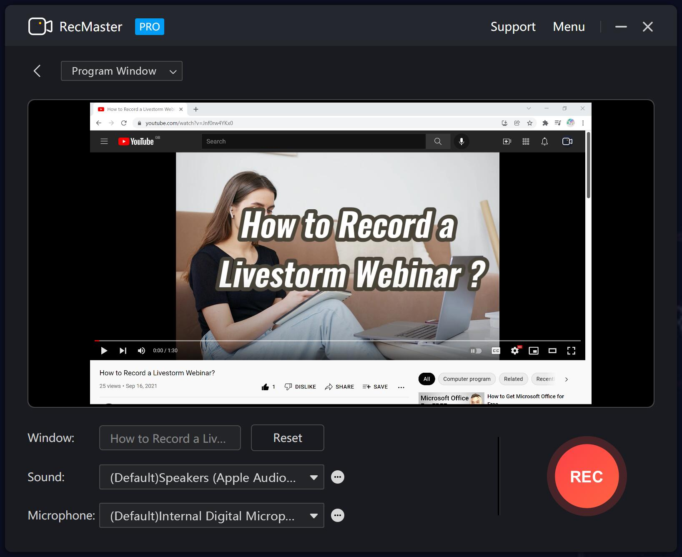Click RecMaster extension icon on YouTube bar
Image resolution: width=682 pixels, height=557 pixels.
coord(567,141)
